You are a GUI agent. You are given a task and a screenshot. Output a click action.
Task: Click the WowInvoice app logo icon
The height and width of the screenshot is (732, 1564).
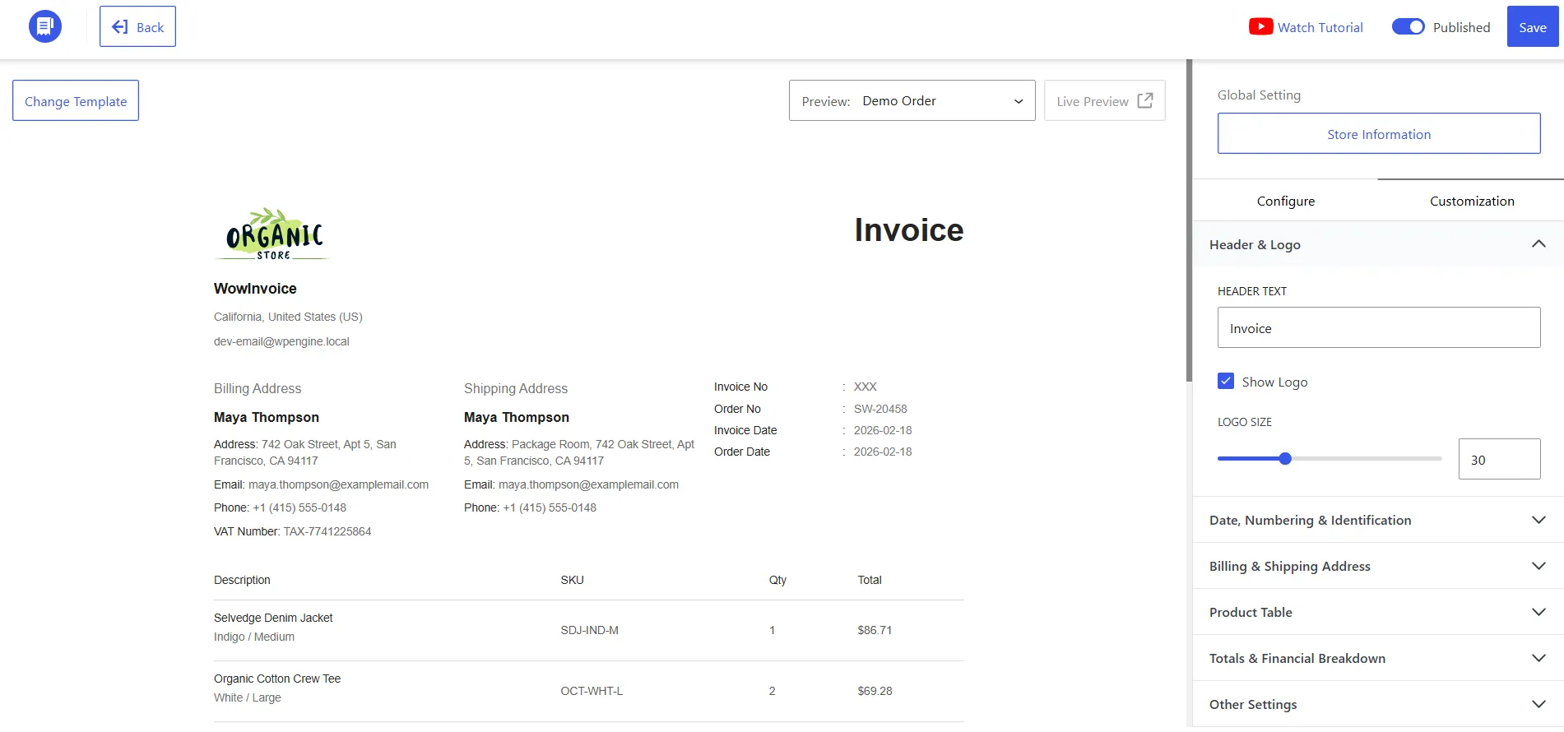tap(45, 26)
